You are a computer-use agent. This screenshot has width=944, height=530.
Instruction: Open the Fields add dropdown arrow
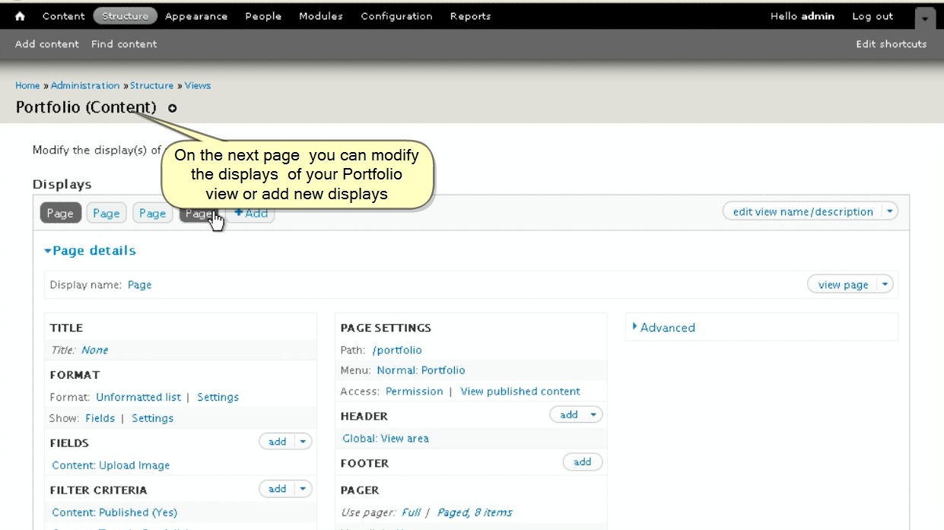(x=303, y=442)
